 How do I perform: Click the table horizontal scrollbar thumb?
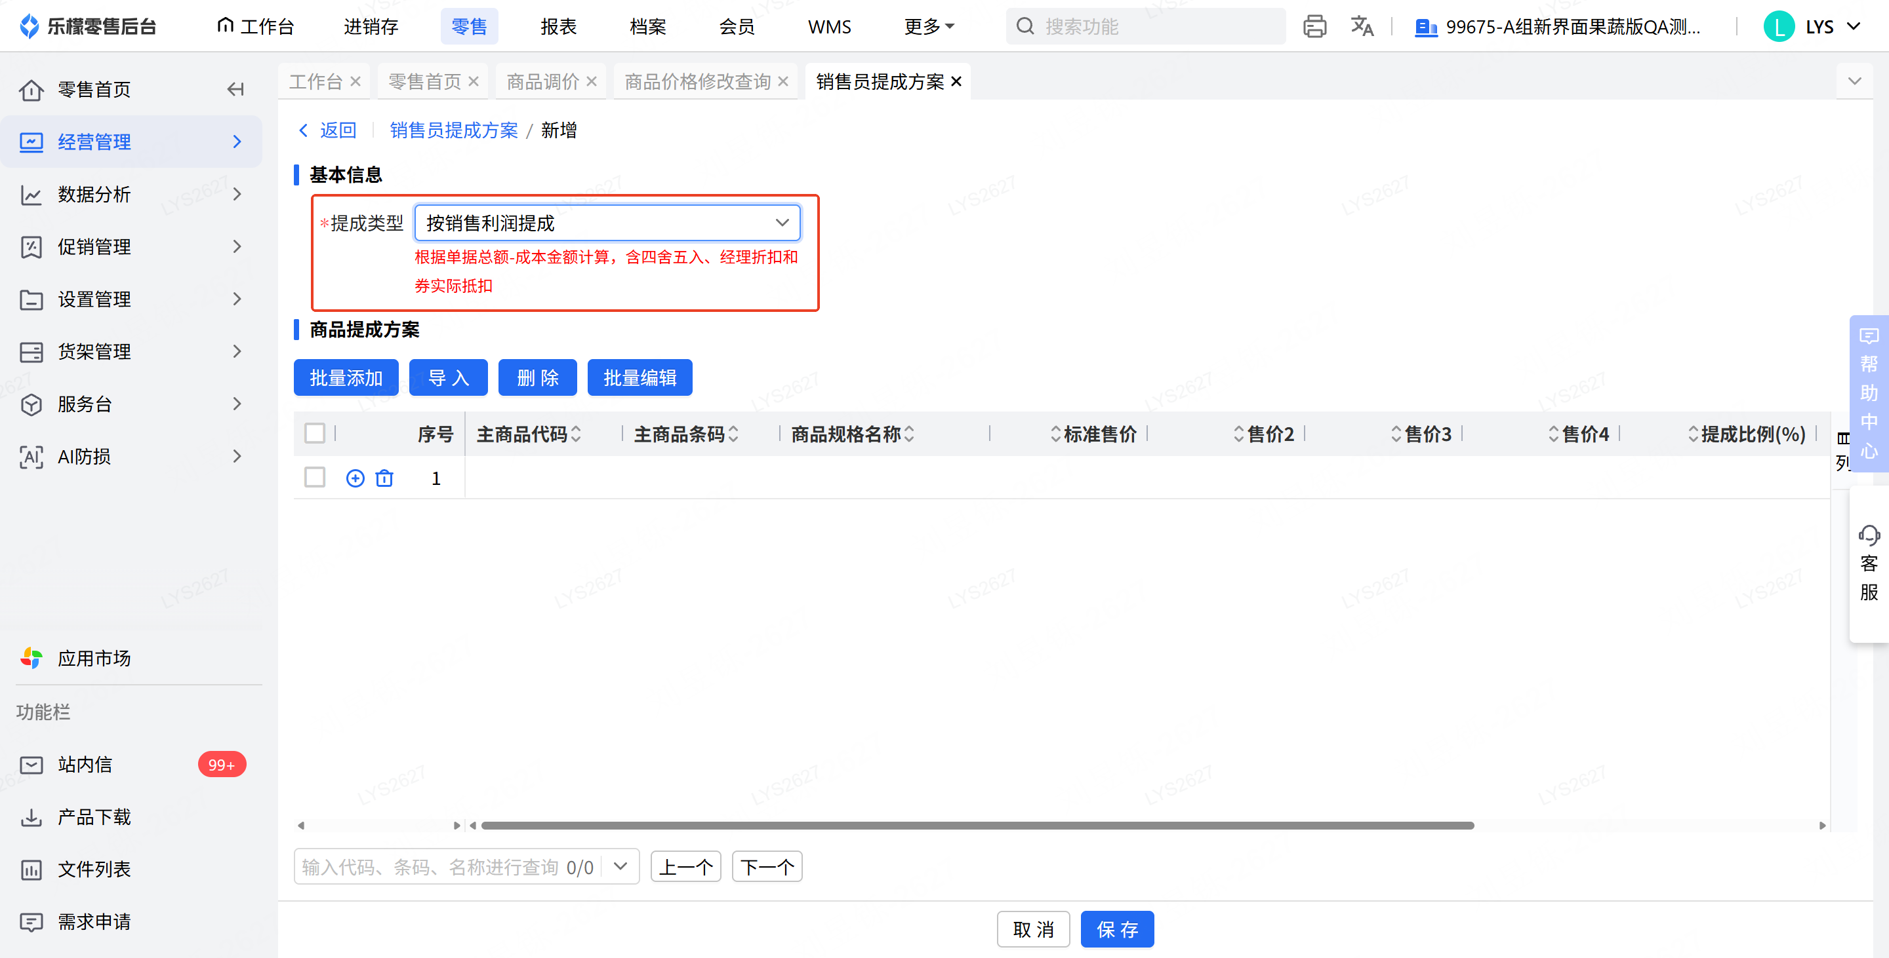977,826
